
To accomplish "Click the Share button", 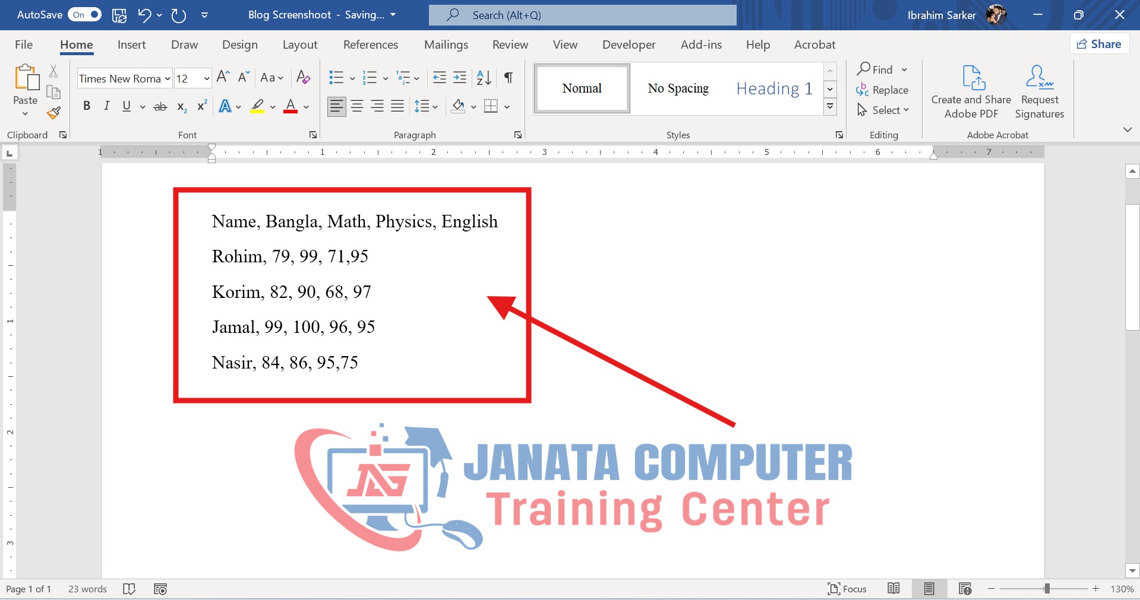I will pos(1099,44).
